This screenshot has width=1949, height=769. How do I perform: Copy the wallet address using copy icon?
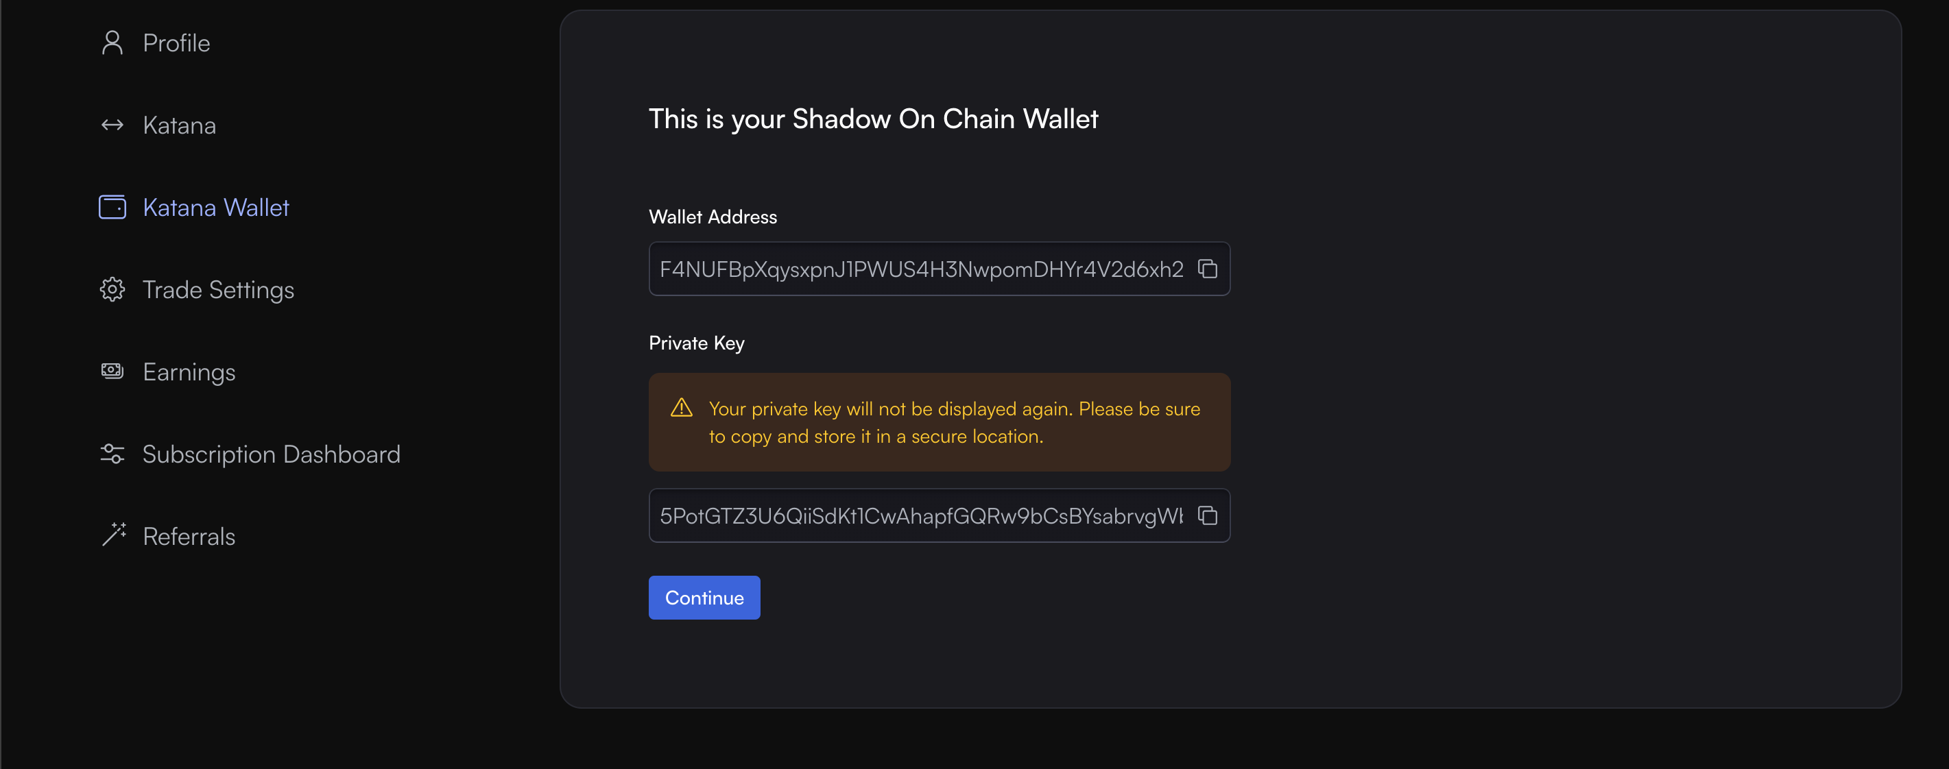pos(1208,269)
